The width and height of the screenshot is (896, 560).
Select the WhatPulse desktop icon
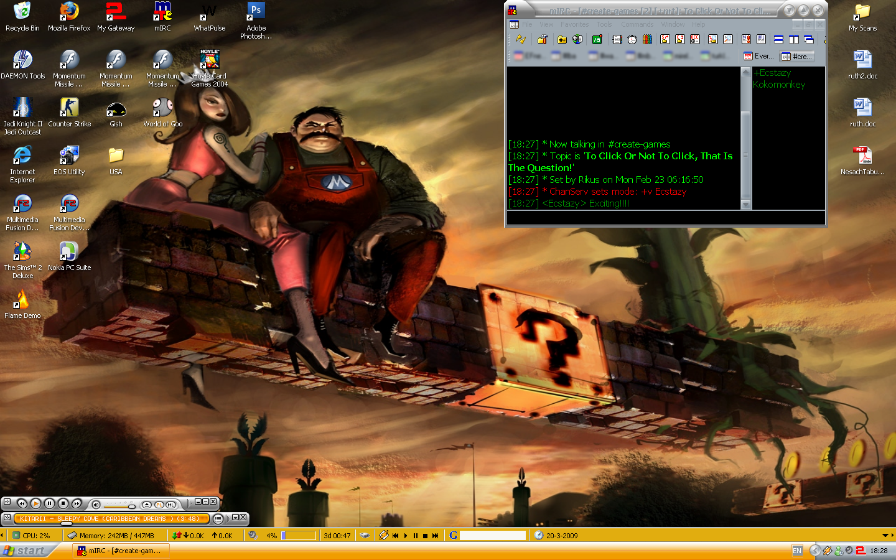point(209,17)
